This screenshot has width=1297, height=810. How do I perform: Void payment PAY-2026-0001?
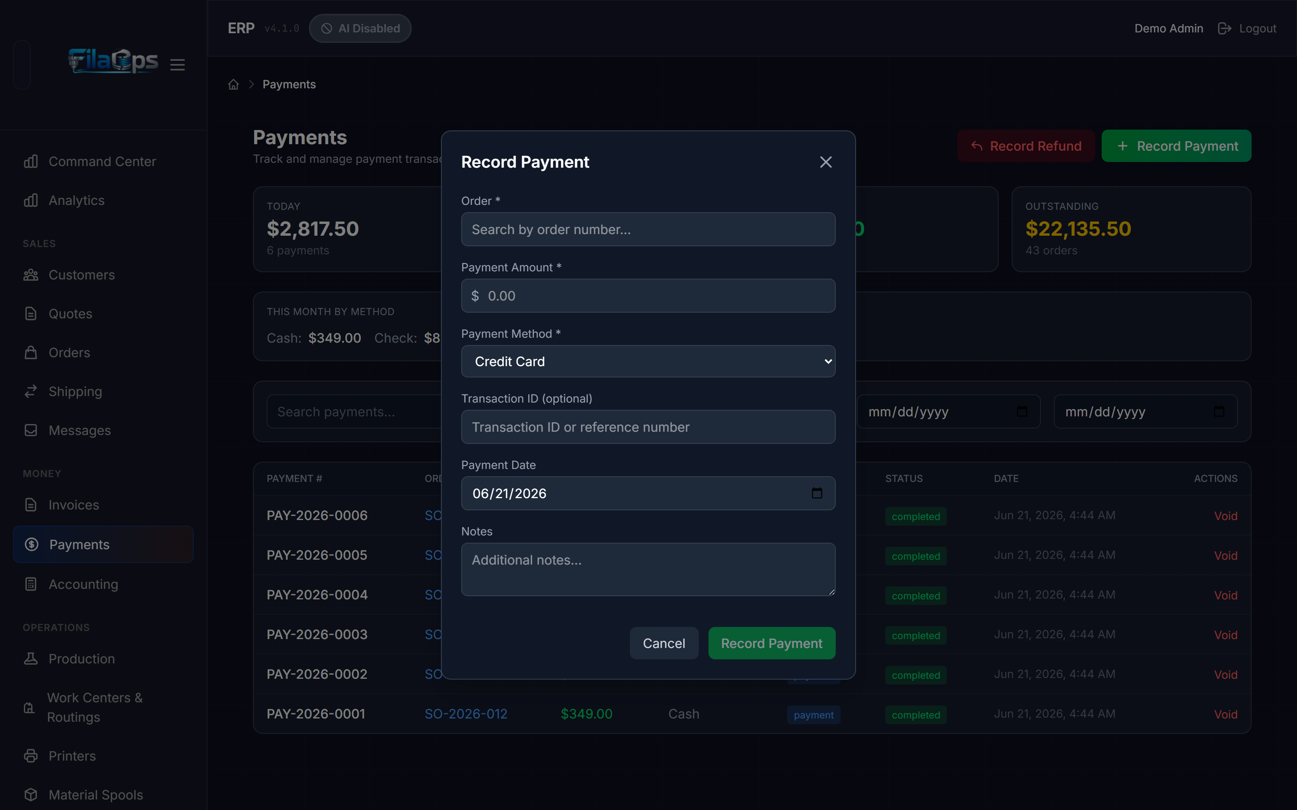point(1225,714)
